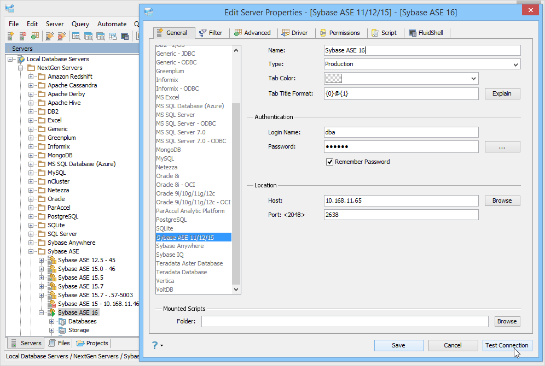Screen dimensions: 545x366
Task: Click the Tab Color checkered swatch
Action: pos(334,79)
